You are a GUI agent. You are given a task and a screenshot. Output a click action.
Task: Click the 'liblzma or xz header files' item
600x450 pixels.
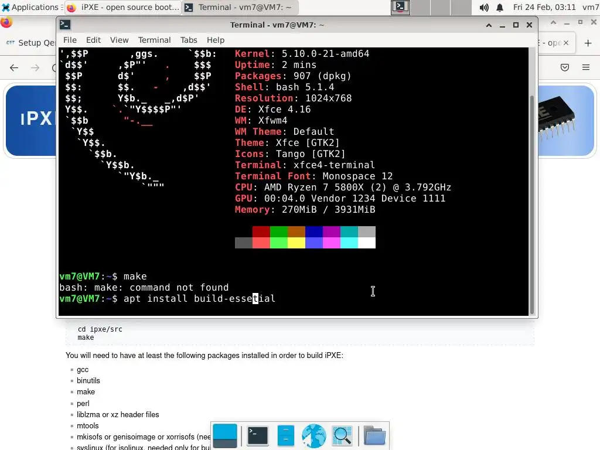point(118,415)
